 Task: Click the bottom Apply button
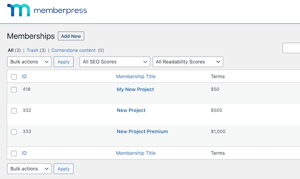(x=63, y=169)
